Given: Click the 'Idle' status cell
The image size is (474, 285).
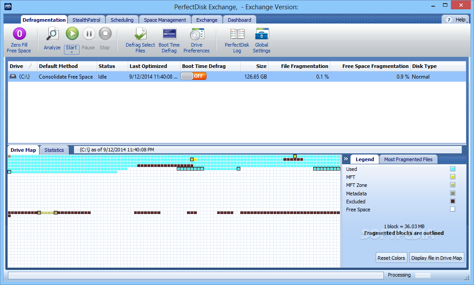Looking at the screenshot, I should 102,77.
